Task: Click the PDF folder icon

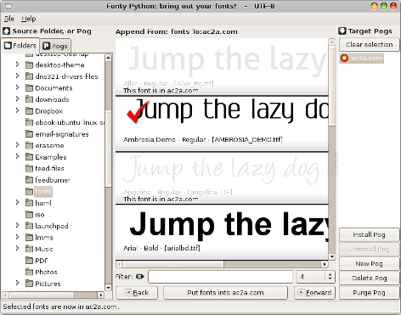Action: (29, 261)
